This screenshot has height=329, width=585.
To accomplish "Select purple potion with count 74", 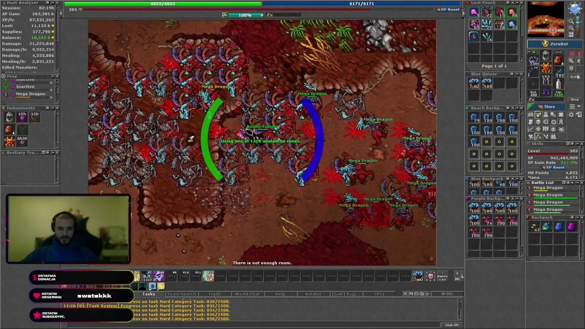I will click(487, 221).
